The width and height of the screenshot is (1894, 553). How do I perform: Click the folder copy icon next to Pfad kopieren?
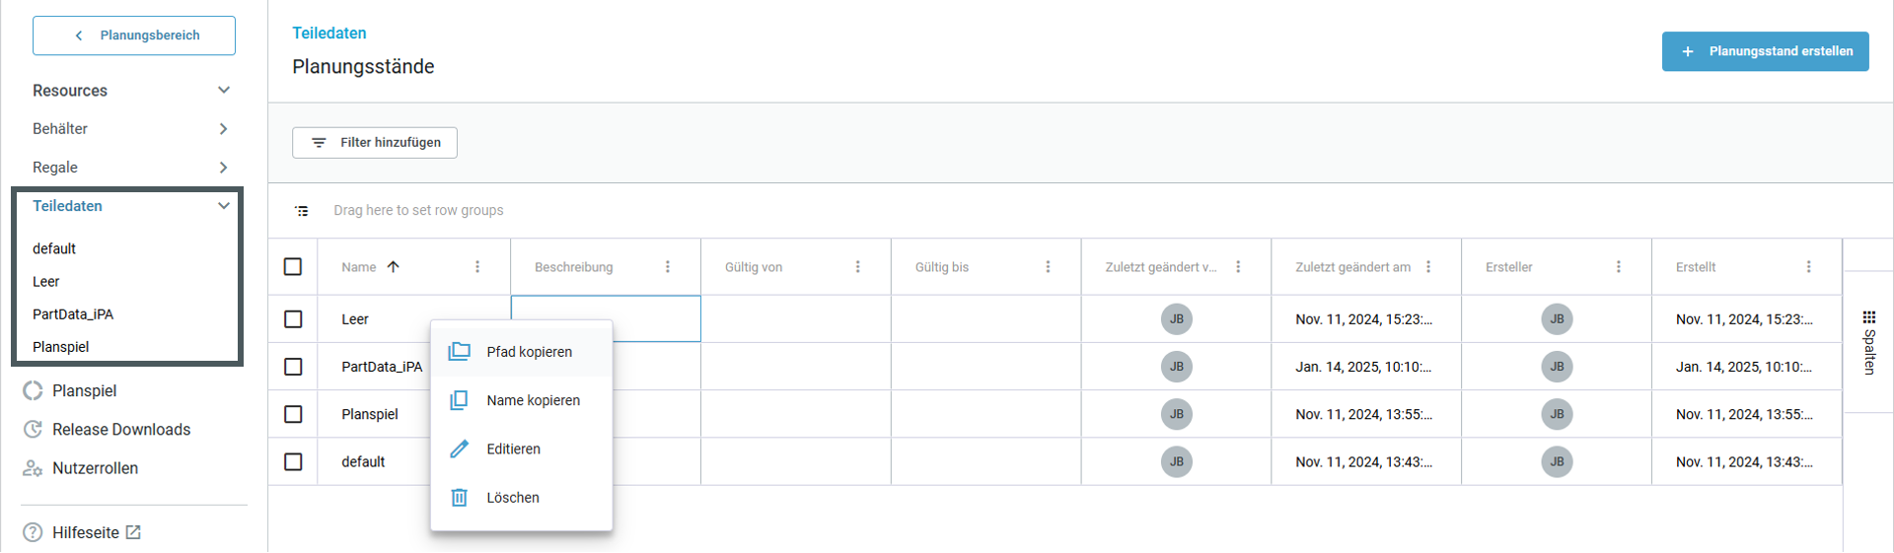coord(460,352)
